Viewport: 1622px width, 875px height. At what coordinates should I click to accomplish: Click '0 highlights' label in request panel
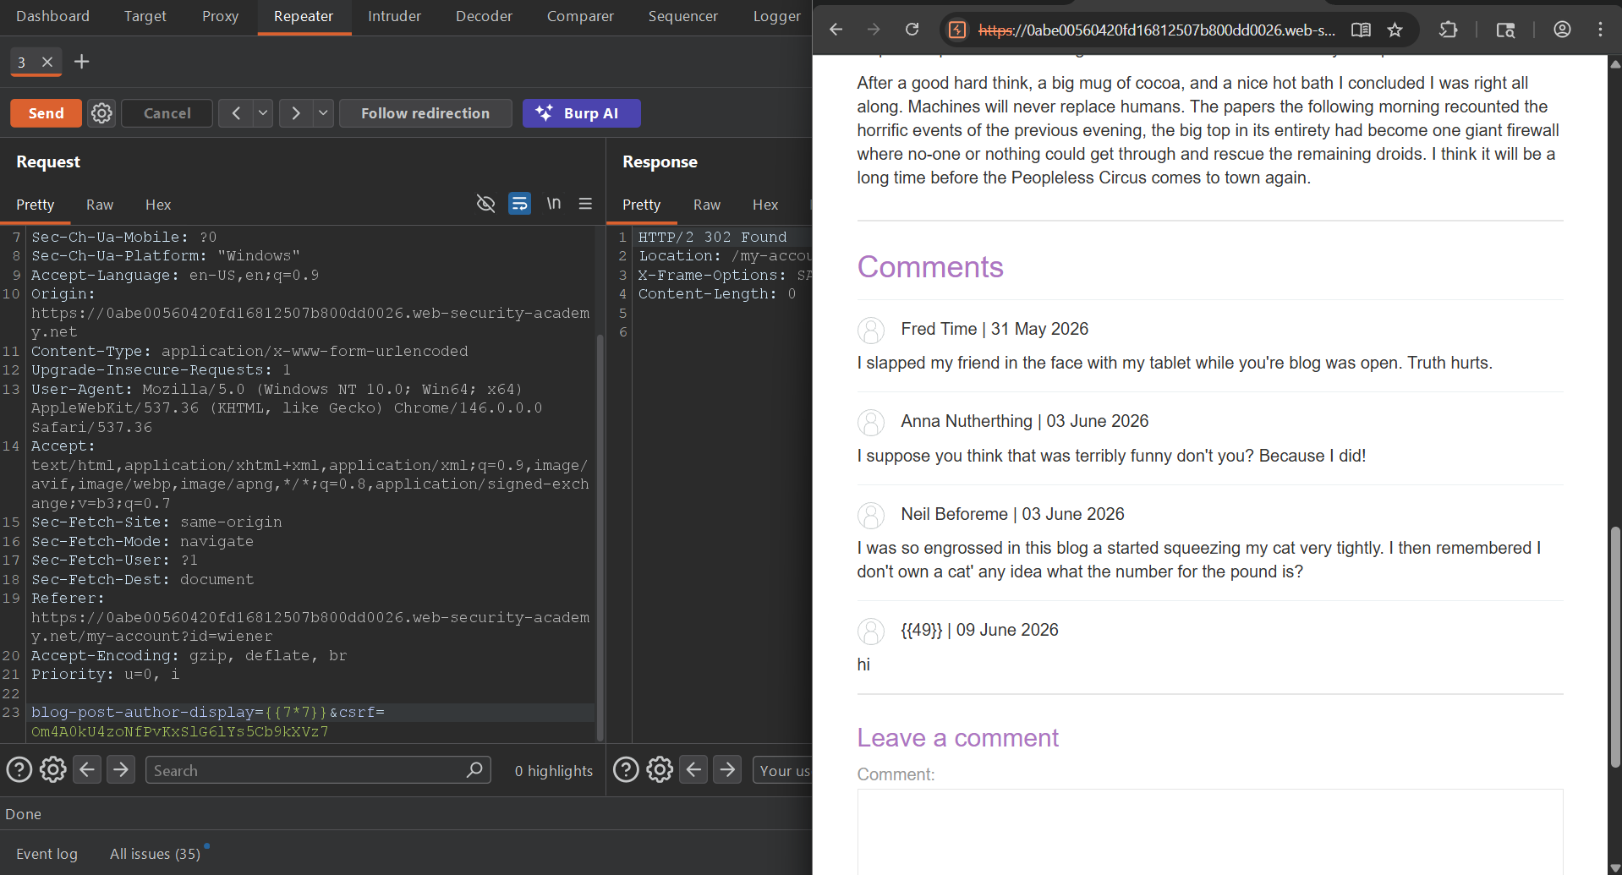(x=554, y=770)
